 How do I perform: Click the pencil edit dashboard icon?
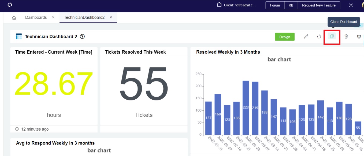tap(306, 37)
